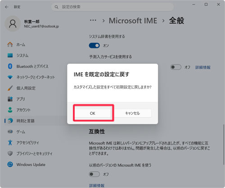Close the Settings window
The width and height of the screenshot is (225, 188).
point(218,5)
